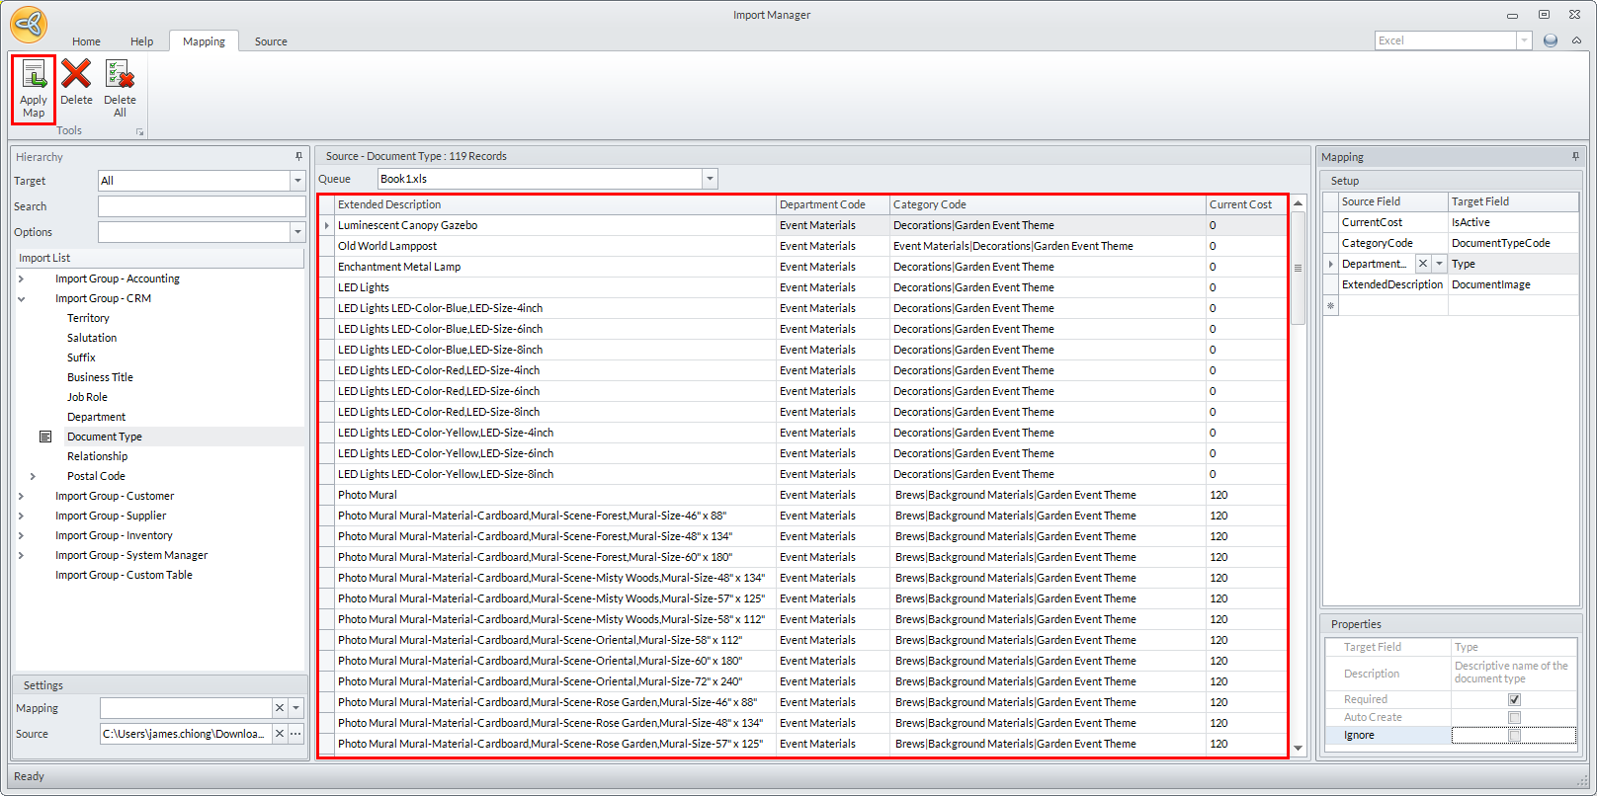The width and height of the screenshot is (1597, 796).
Task: Clear the Department source field mapping
Action: click(x=1423, y=264)
